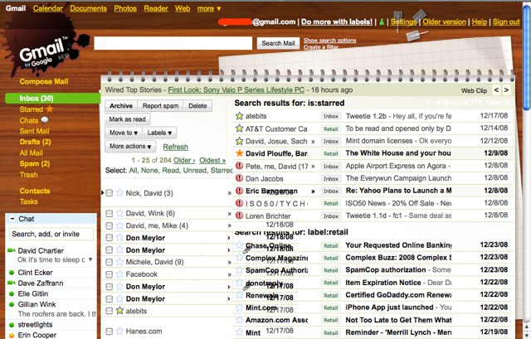This screenshot has height=339, width=531.
Task: Open the Calendar link in the top bar
Action: point(48,8)
